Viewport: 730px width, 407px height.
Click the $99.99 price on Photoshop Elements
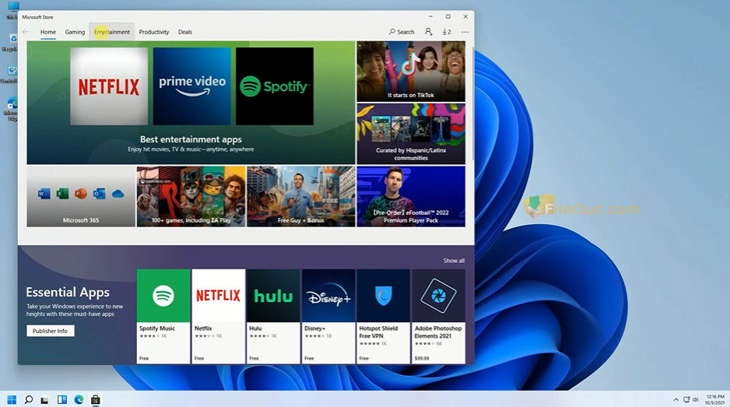422,358
